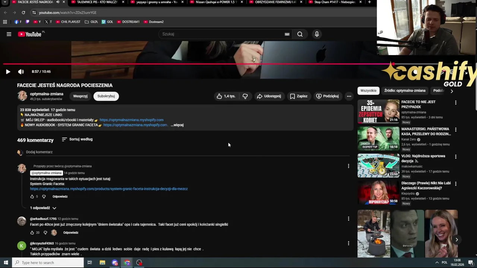
Task: Advance the Shorts shelf with next arrow
Action: 457,240
